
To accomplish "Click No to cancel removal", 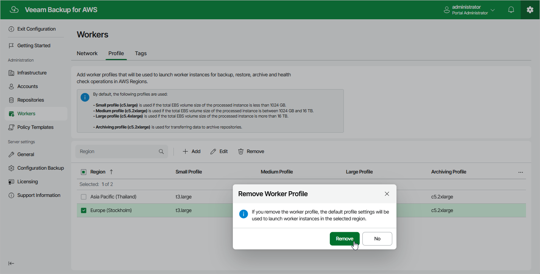I will click(377, 239).
